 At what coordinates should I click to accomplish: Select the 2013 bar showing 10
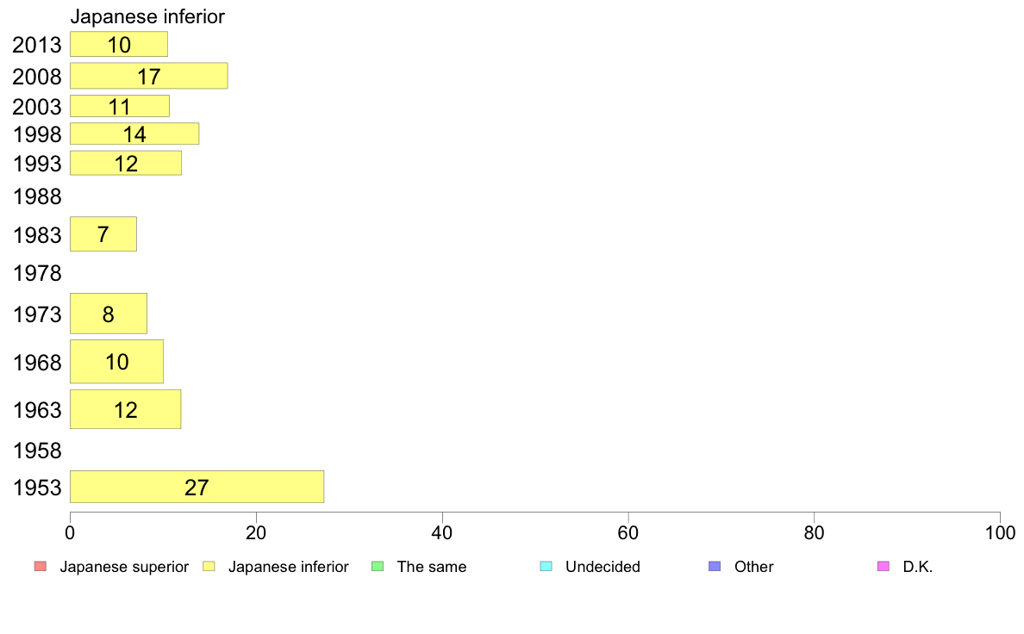coord(119,45)
